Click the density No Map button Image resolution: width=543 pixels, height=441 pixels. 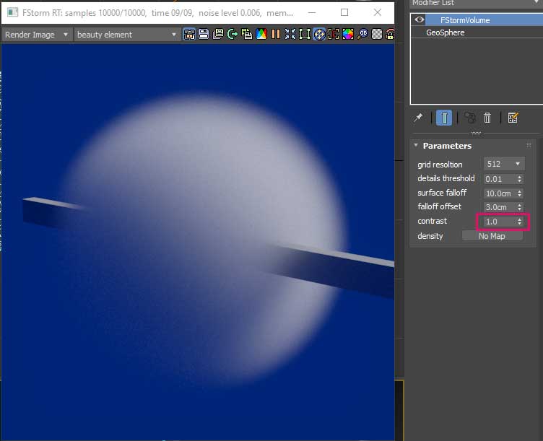tap(492, 236)
